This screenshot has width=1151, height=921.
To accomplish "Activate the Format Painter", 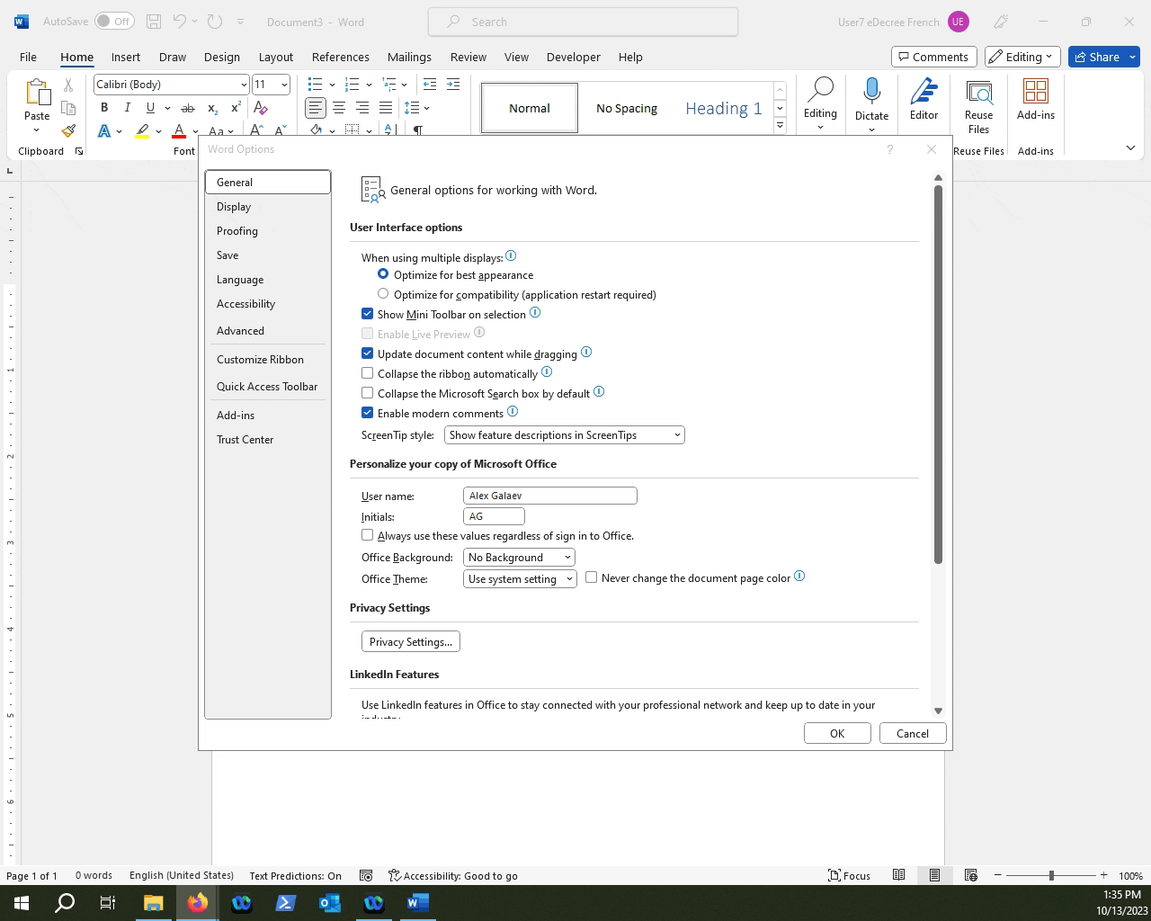I will tap(68, 130).
